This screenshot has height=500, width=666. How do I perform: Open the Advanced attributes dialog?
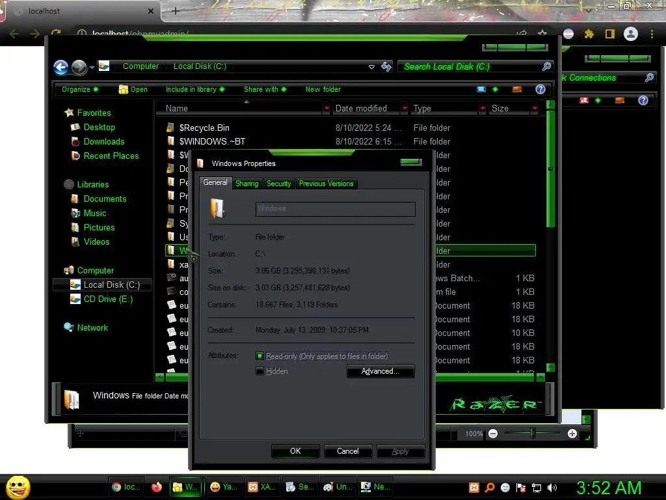tap(380, 371)
